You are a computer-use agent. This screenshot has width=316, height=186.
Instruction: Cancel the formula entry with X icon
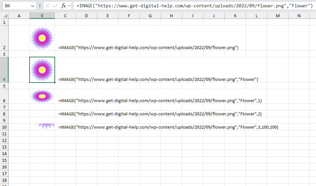click(x=47, y=6)
